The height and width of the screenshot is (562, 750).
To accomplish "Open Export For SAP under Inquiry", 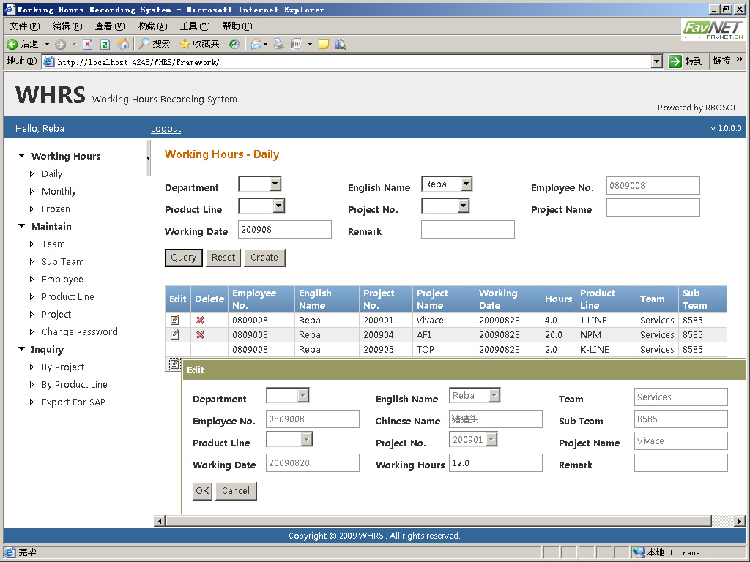I will tap(73, 402).
